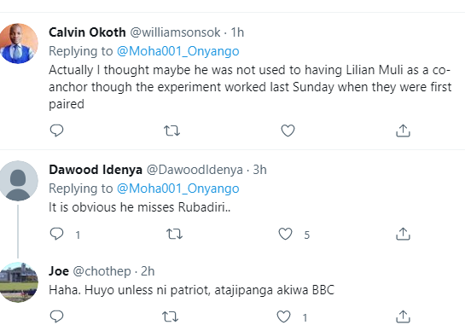465x325 pixels.
Task: Share Joe's tweet
Action: click(403, 316)
